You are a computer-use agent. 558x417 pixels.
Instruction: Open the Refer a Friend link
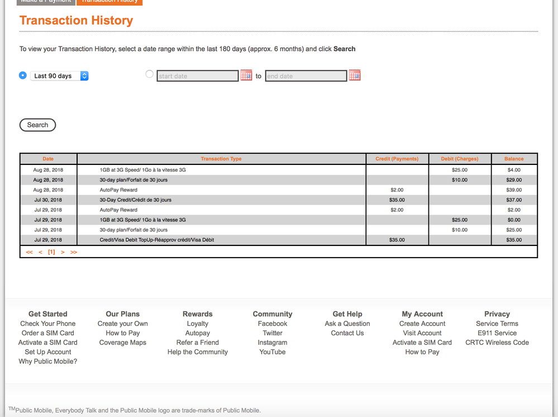[197, 343]
